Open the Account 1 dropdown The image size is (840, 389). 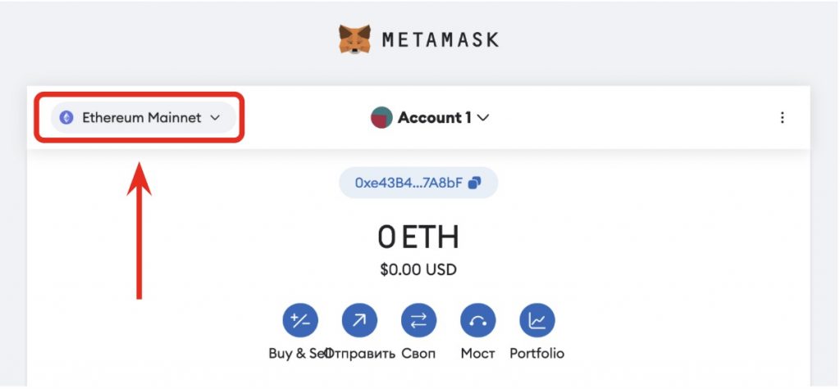430,117
